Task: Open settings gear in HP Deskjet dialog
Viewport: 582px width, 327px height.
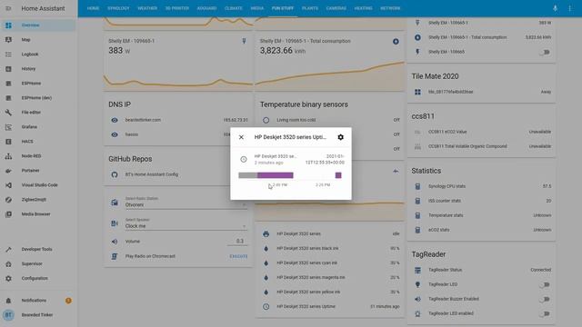Action: tap(340, 137)
